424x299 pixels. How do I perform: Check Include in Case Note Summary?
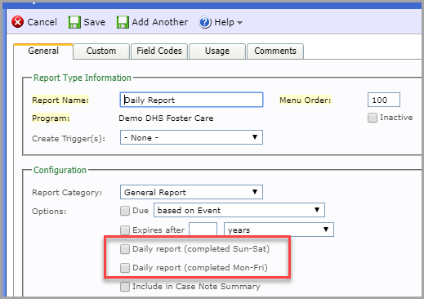pos(125,287)
